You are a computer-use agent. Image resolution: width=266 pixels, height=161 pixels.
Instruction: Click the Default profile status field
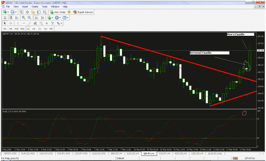coord(120,158)
